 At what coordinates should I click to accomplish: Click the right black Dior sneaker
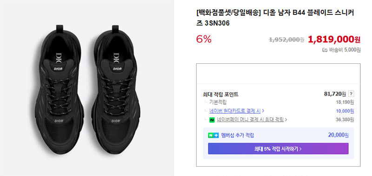[115, 90]
